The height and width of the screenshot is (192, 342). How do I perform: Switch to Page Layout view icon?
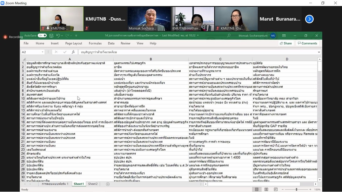click(266, 190)
